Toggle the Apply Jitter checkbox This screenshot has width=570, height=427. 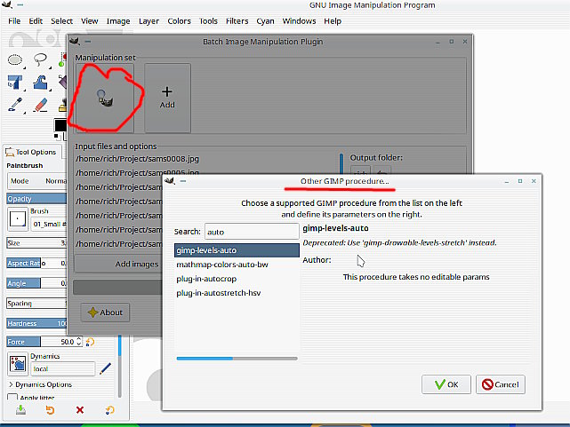(12, 398)
